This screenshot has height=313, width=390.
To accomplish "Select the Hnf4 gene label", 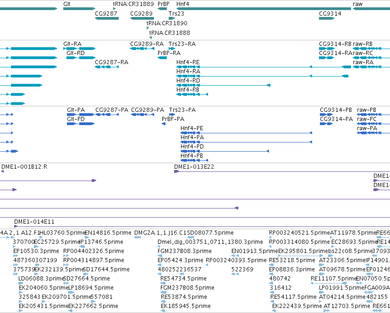I will point(182,4).
